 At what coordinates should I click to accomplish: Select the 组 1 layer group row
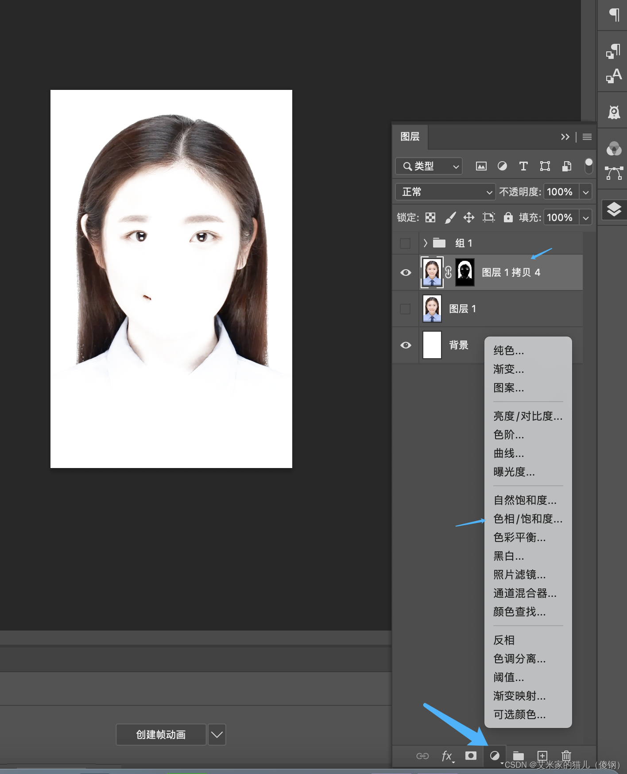point(500,243)
